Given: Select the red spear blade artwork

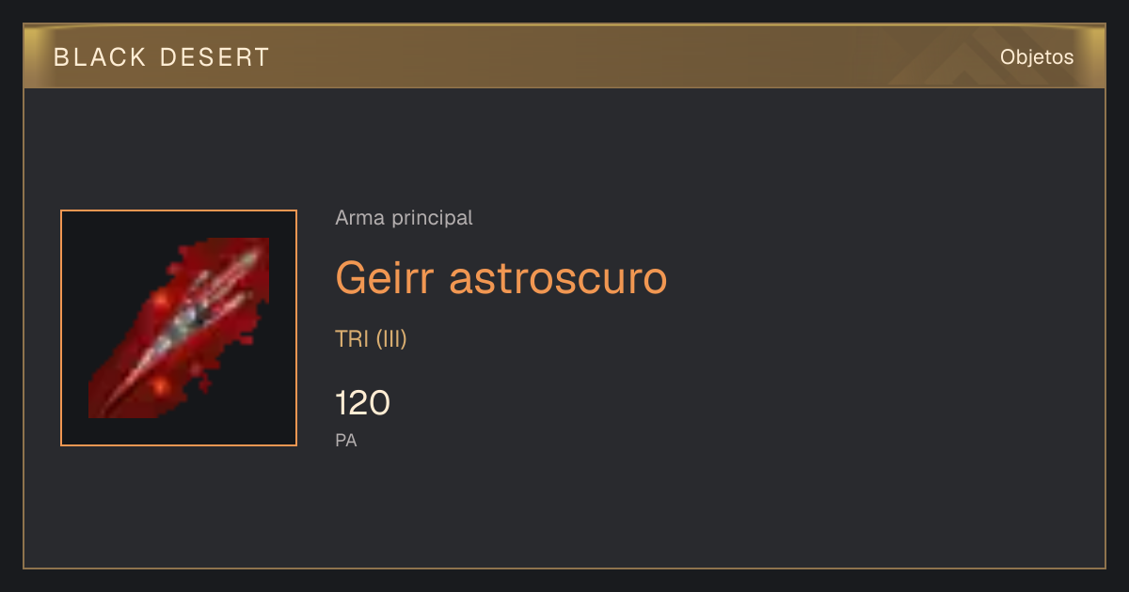Looking at the screenshot, I should click(179, 328).
